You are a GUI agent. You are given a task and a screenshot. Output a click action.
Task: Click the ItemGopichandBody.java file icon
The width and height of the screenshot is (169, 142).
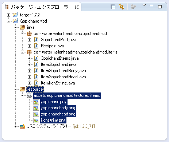[36, 71]
